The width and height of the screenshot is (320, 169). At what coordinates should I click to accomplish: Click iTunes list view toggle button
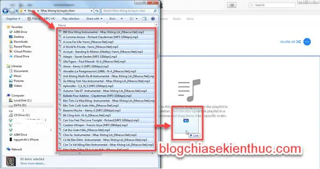232,5
